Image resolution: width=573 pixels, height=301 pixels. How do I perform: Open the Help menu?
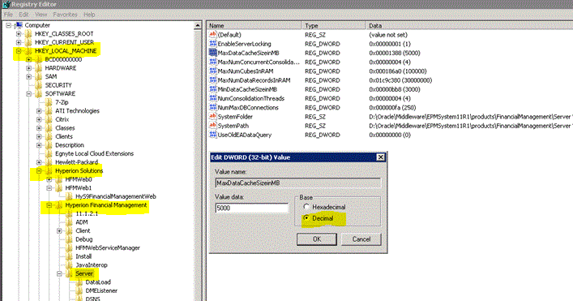click(x=89, y=15)
